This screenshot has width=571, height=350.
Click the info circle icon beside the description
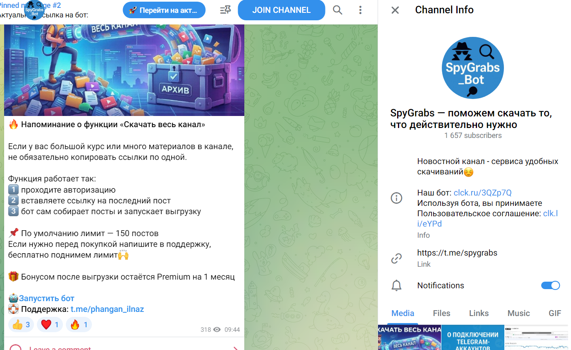[396, 198]
